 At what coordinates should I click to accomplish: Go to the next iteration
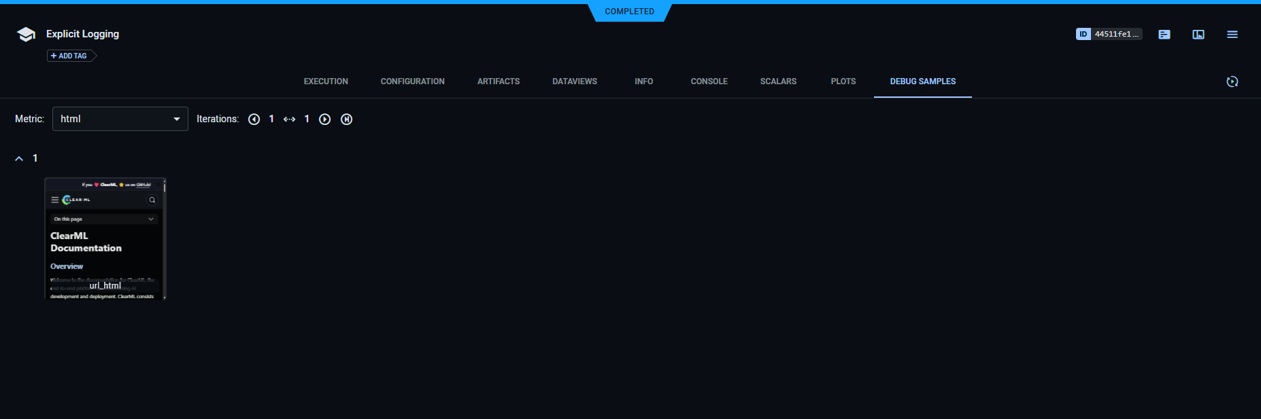point(325,120)
